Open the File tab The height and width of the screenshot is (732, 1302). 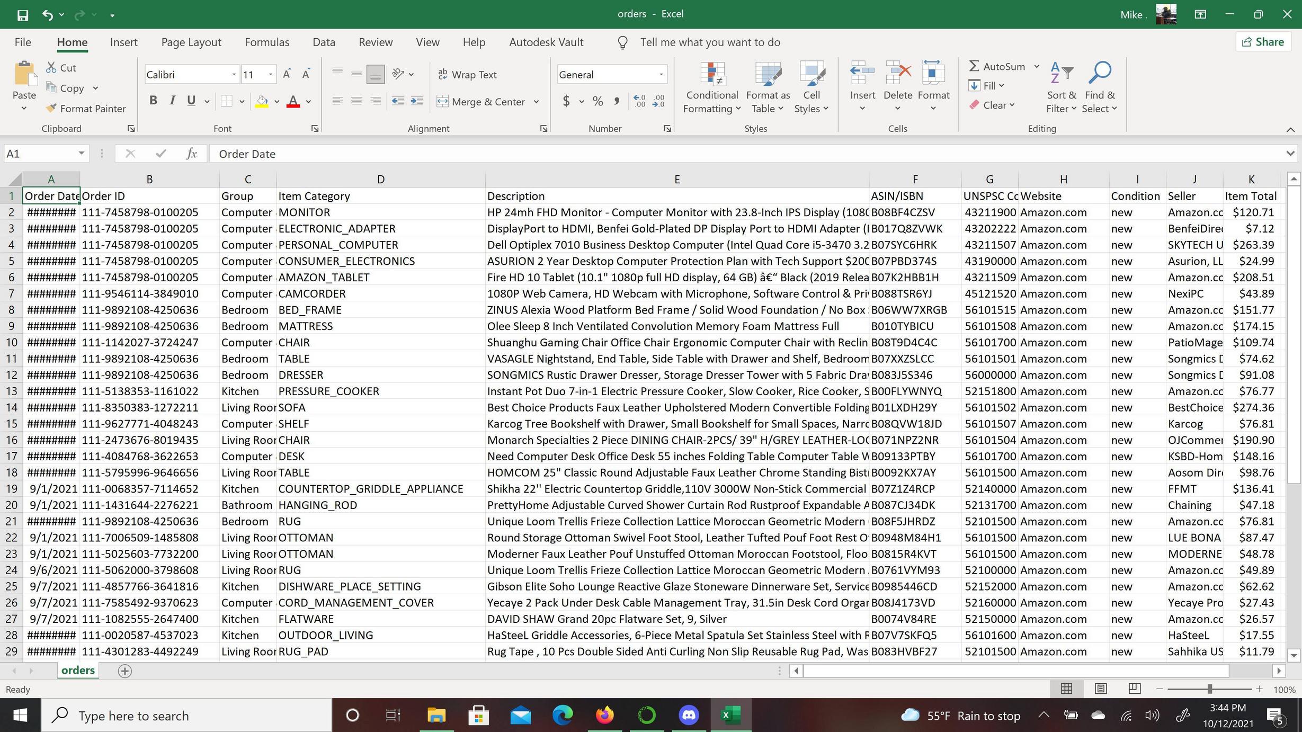pyautogui.click(x=23, y=42)
